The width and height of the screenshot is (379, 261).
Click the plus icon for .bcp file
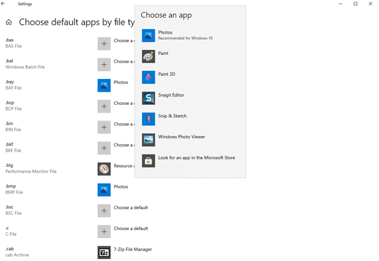coord(104,106)
